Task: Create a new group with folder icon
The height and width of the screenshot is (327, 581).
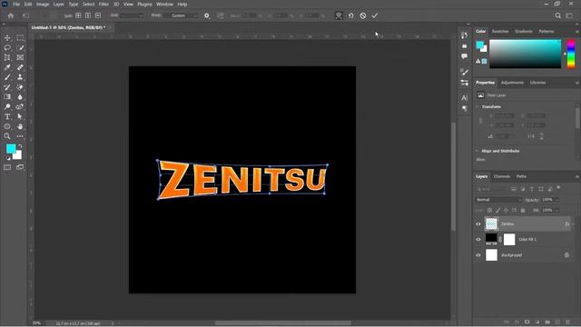Action: [x=547, y=322]
